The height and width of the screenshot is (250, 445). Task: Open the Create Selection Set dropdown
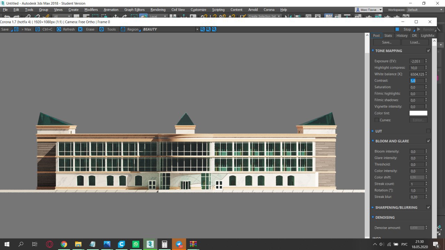[264, 16]
